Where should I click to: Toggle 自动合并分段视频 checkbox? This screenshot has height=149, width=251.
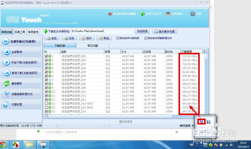tap(118, 38)
